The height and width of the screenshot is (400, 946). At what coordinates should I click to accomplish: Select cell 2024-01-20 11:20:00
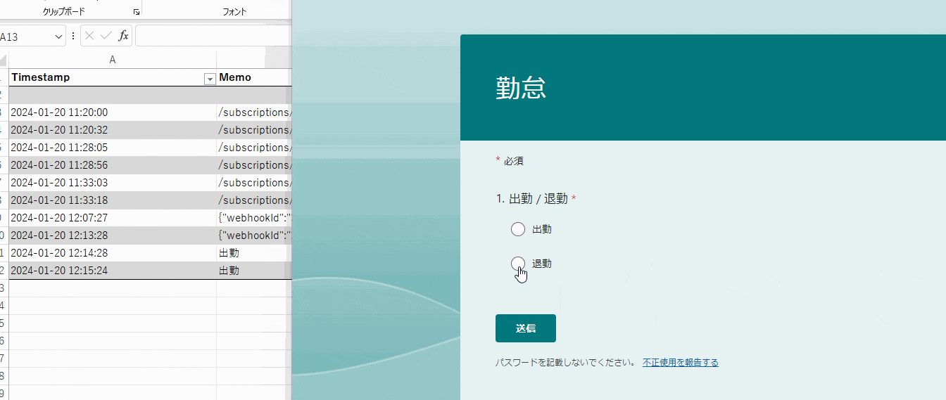click(x=113, y=112)
